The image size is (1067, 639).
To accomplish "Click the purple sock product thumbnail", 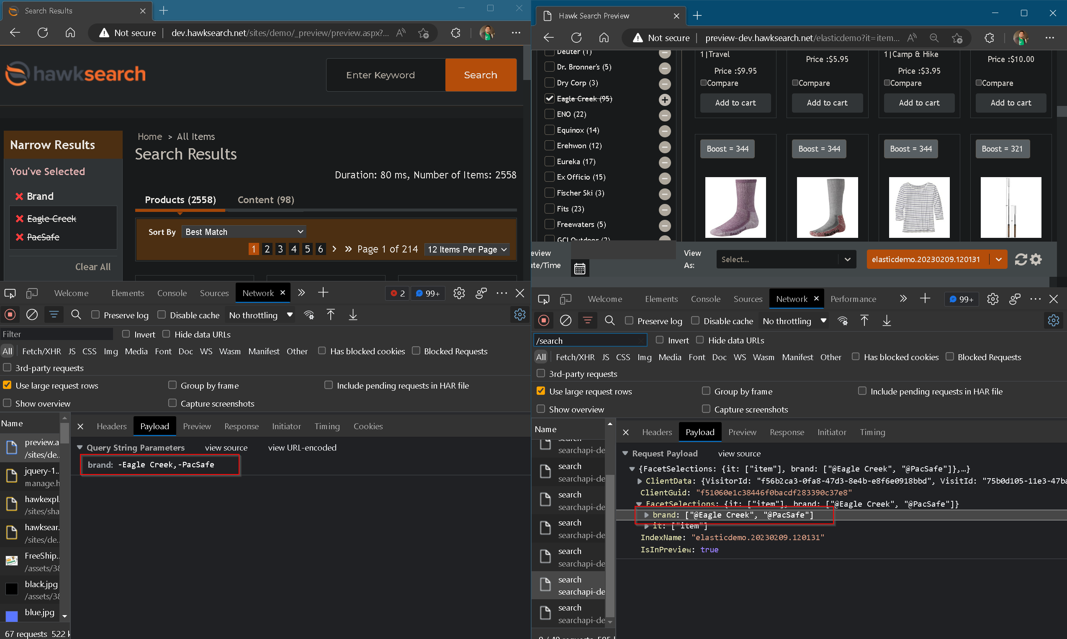I will point(735,207).
